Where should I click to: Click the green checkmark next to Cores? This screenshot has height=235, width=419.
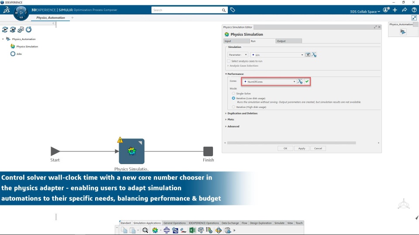pyautogui.click(x=307, y=81)
